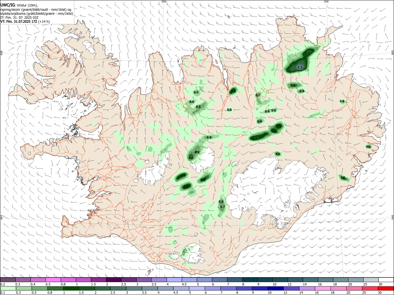Pick snow scale swatch between 0.8 and 1
Viewport: 394px width, 295px height.
(x=68, y=280)
